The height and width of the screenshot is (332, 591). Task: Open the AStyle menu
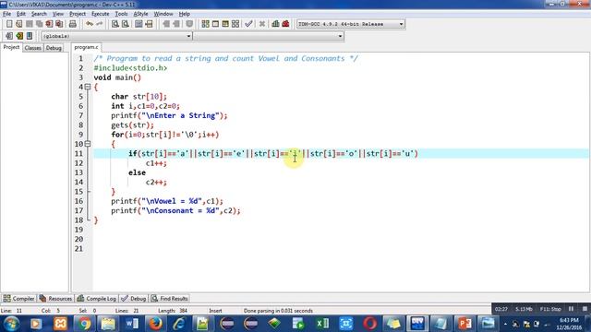point(140,14)
